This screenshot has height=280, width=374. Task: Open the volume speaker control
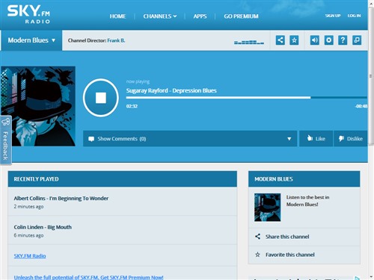[315, 40]
